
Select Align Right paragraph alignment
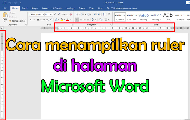click(84, 20)
